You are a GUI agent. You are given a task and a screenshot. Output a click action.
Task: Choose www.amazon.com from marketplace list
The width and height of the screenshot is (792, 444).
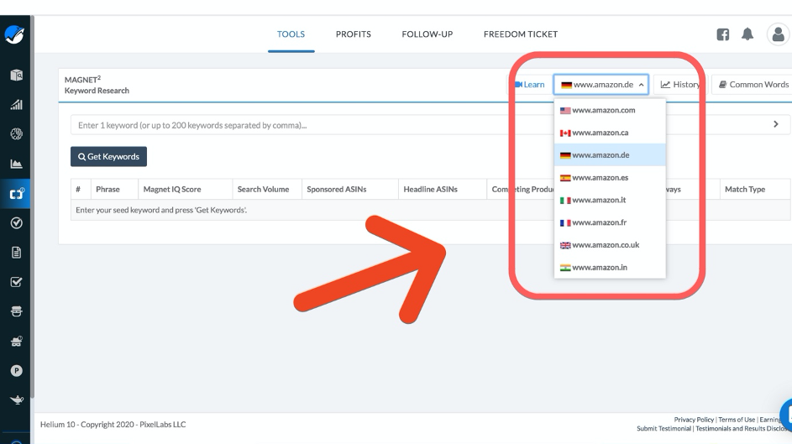click(610, 110)
